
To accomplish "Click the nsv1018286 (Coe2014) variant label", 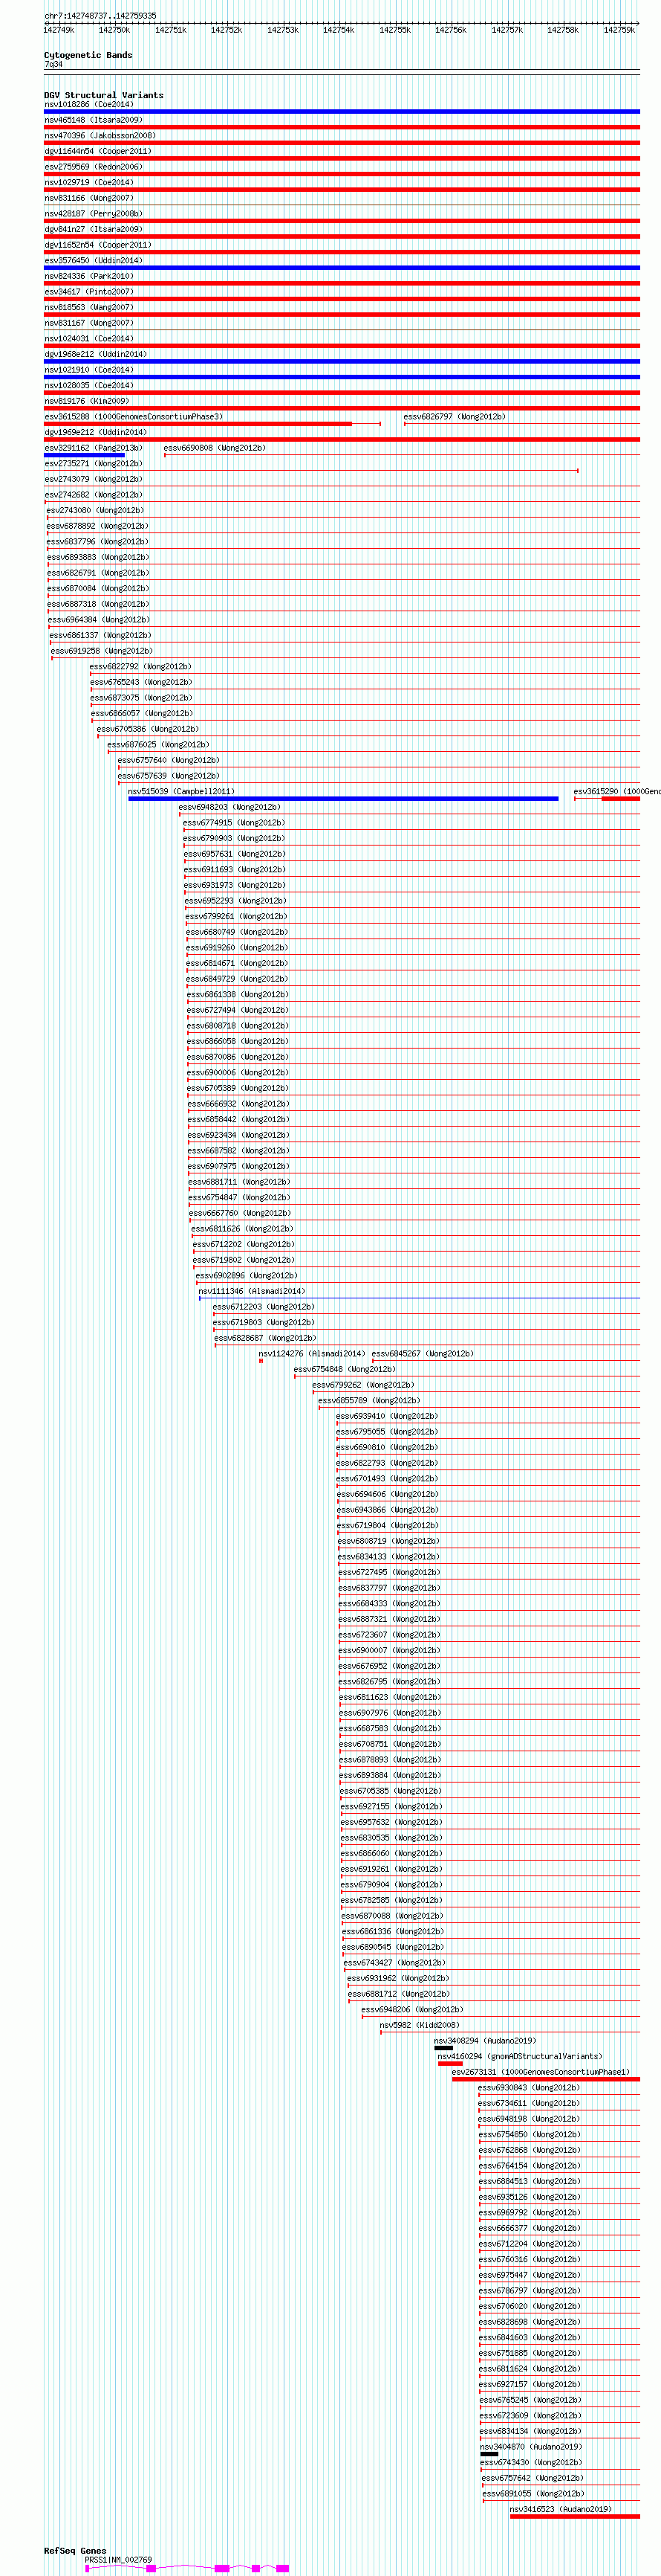I will (x=89, y=104).
